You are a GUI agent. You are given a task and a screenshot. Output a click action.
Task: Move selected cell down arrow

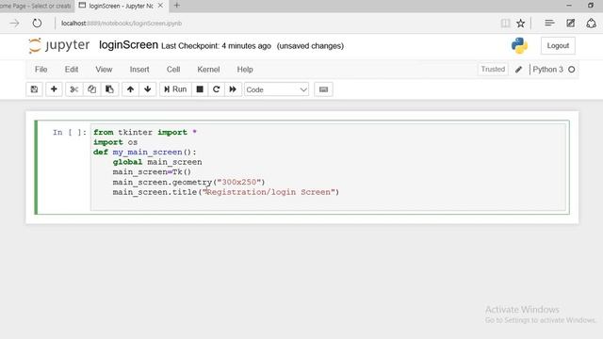click(148, 89)
